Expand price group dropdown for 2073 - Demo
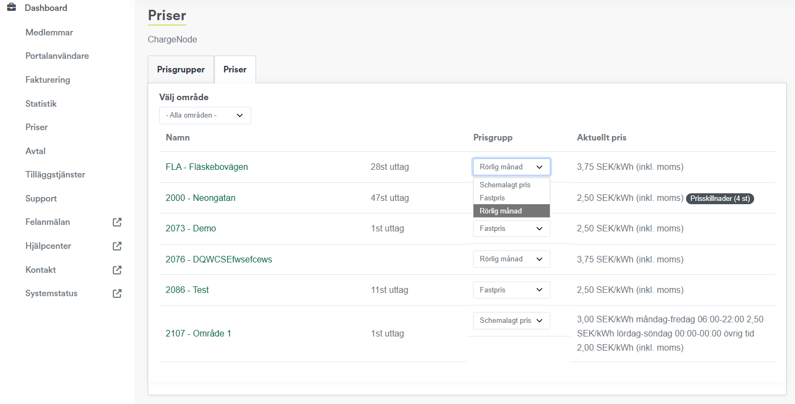 click(511, 229)
